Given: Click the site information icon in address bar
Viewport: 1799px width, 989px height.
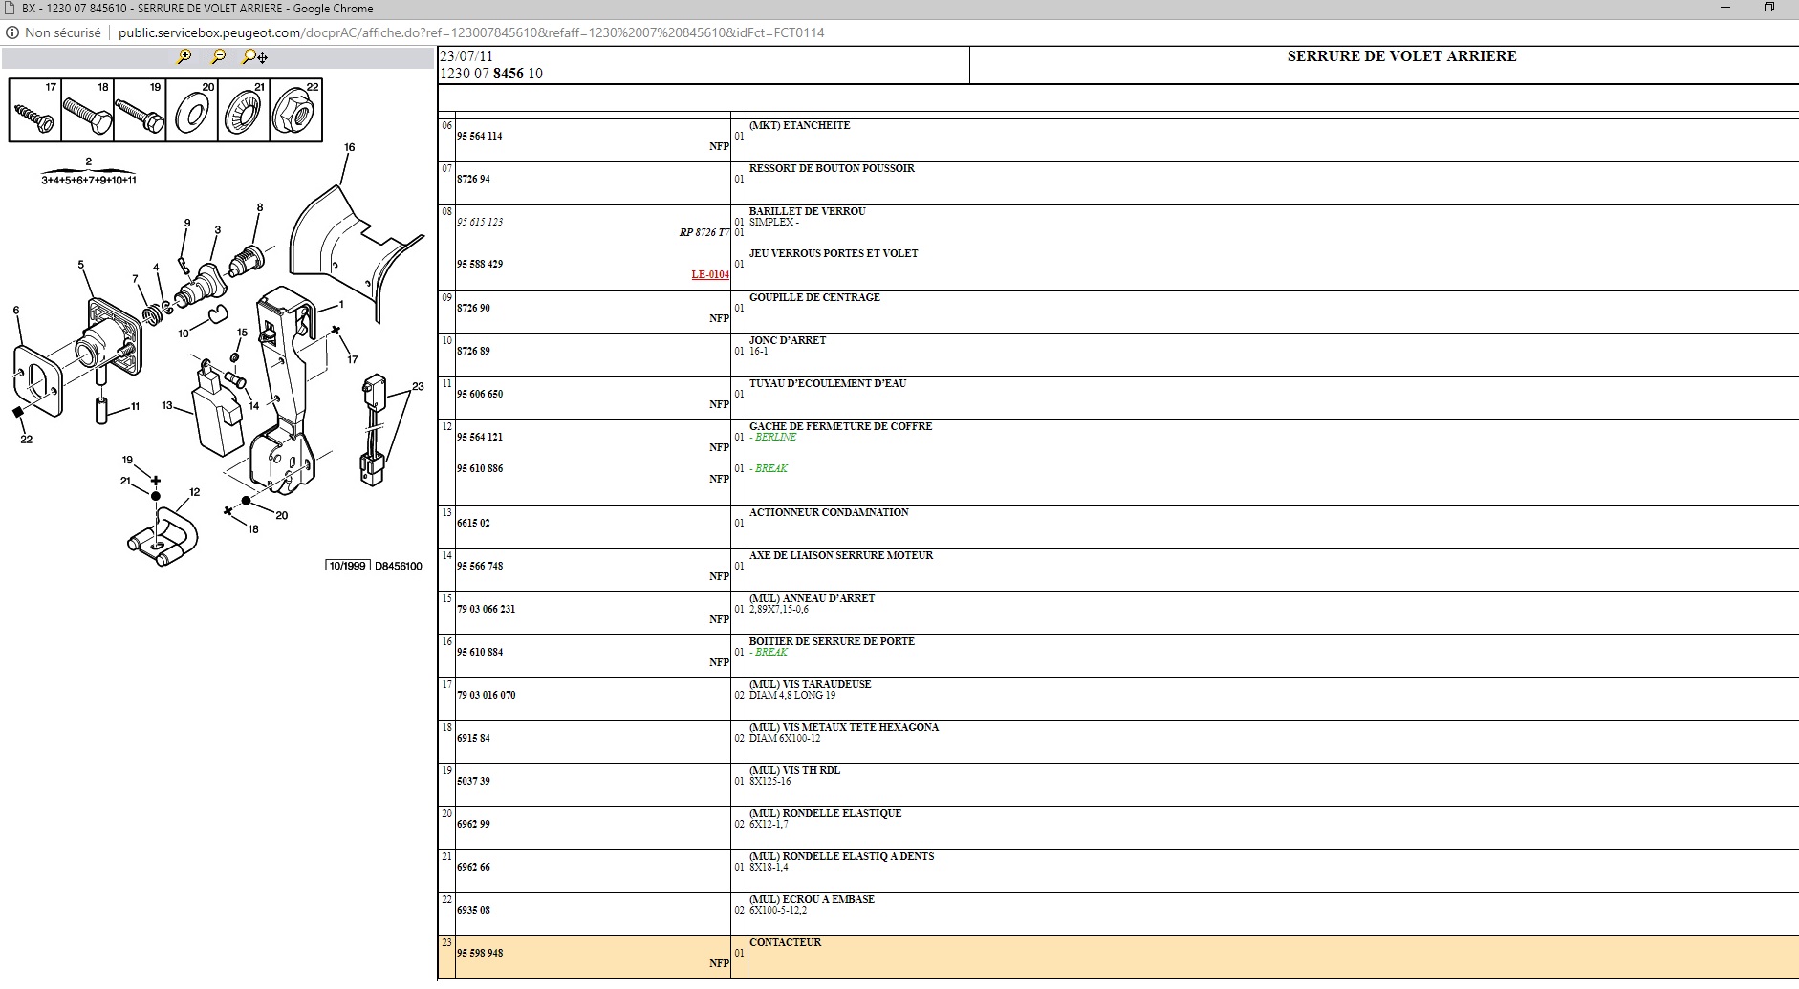Looking at the screenshot, I should (12, 32).
